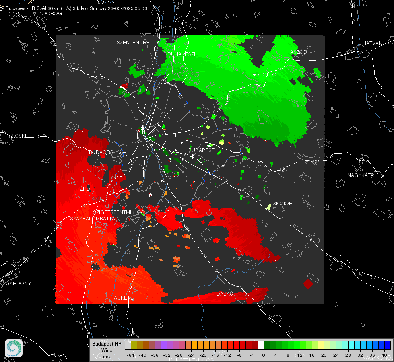The height and width of the screenshot is (362, 394).
Task: Select the white zero swatch in legend
Action: click(260, 345)
